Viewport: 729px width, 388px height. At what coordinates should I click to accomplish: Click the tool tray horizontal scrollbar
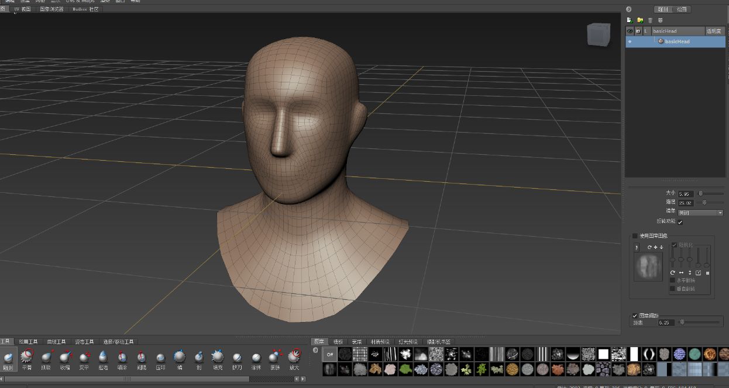[126, 379]
